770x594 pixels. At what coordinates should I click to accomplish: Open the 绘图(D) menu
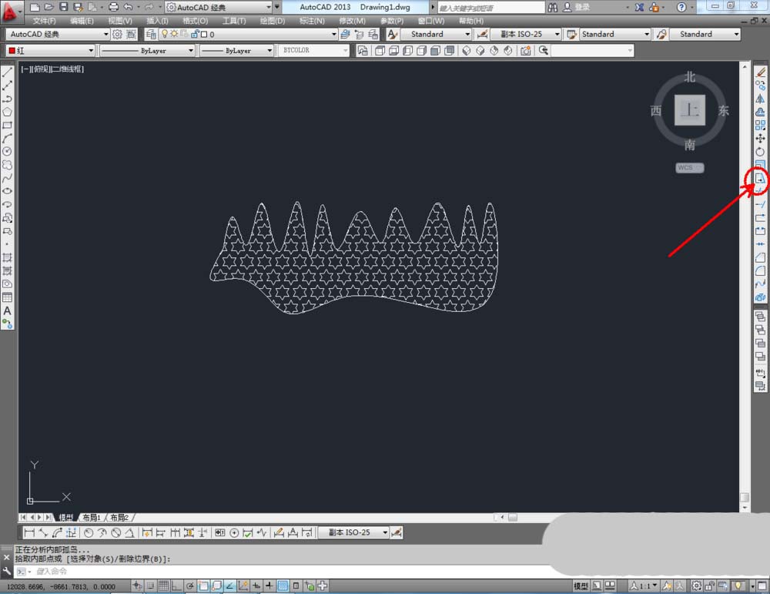coord(273,21)
